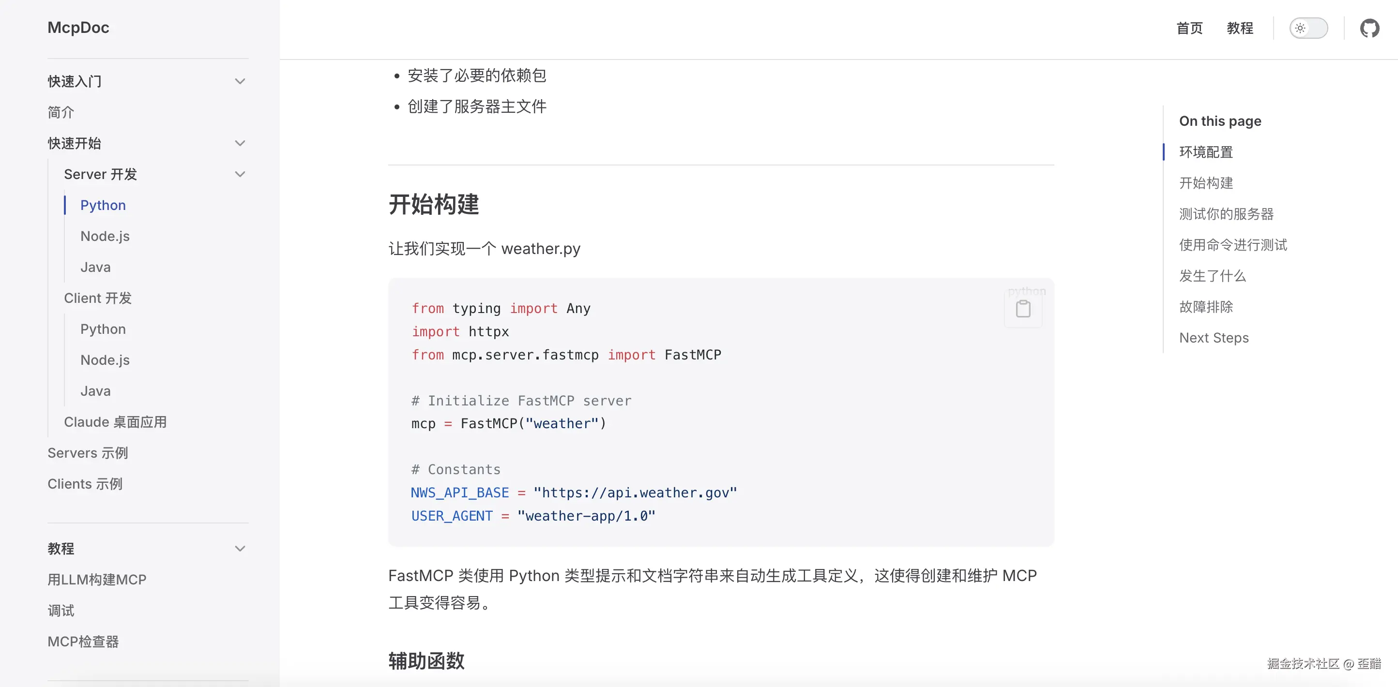Copy the weather.py code block
Screen dimensions: 1398x687
[x=1023, y=309]
